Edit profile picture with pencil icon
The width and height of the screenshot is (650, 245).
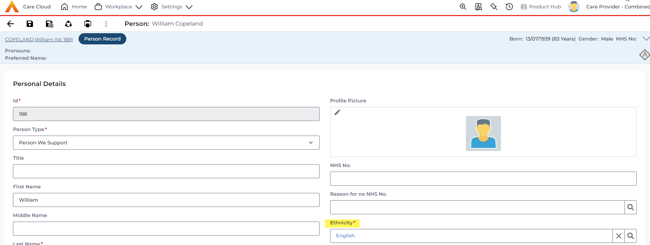[337, 112]
